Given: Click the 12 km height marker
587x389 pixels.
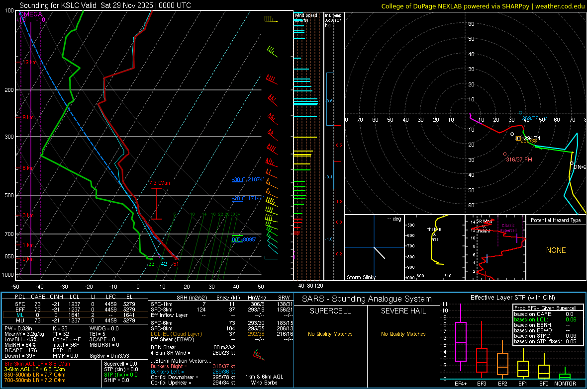Looking at the screenshot, I should (x=29, y=62).
